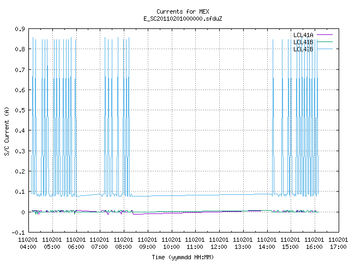Click the 110201 04:00 time tick label
The height and width of the screenshot is (262, 349).
pos(28,243)
